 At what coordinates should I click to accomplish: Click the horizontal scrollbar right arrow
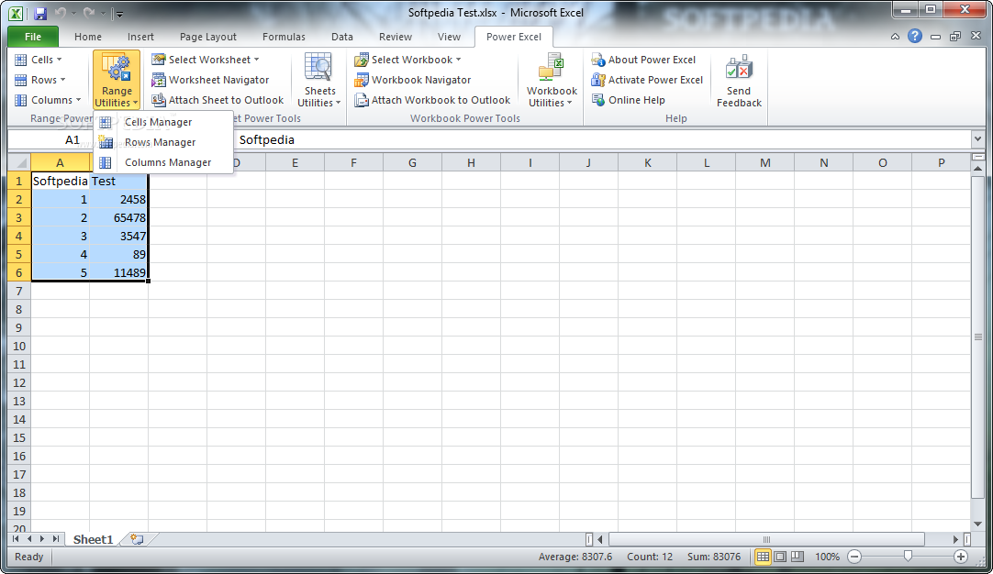[955, 539]
